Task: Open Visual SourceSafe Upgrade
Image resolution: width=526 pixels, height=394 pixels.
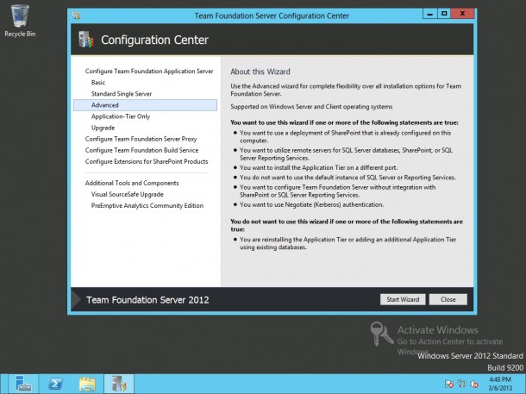Action: (127, 194)
